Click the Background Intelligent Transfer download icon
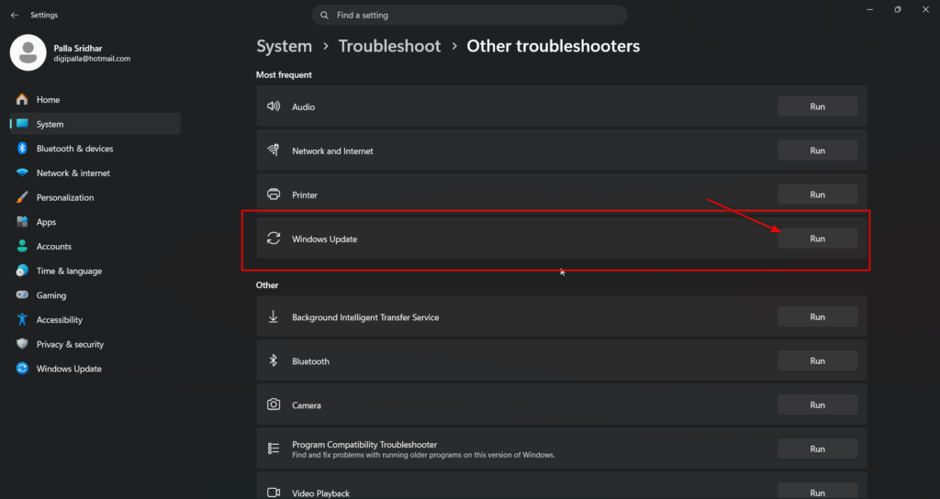940x499 pixels. (x=274, y=316)
